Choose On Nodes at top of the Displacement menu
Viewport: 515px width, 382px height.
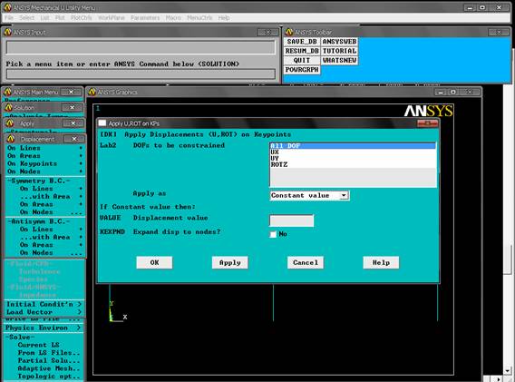(x=45, y=171)
